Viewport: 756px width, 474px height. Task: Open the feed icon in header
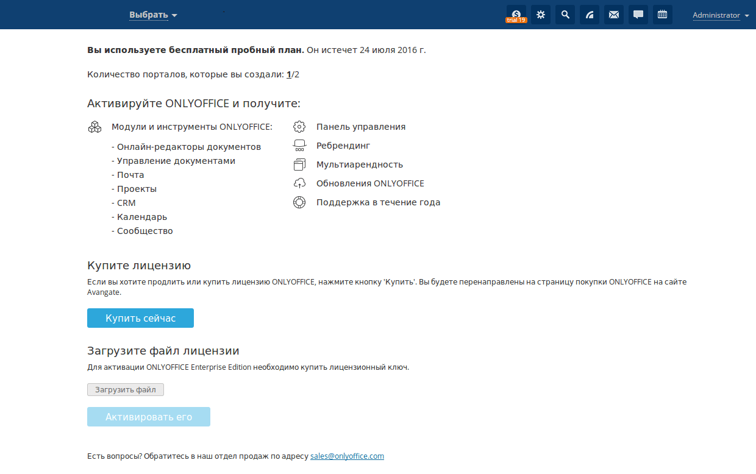[x=590, y=15]
